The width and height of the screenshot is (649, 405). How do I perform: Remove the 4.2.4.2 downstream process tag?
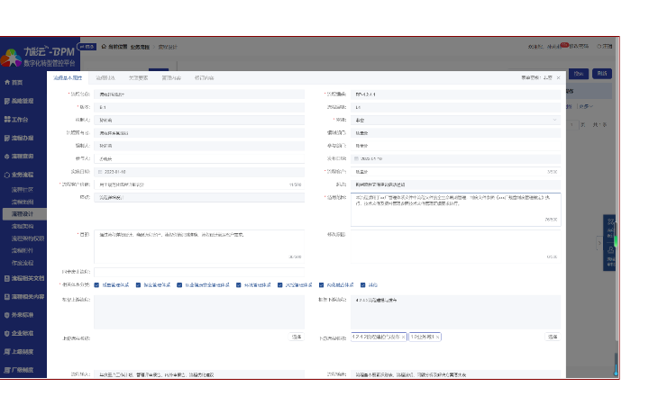coord(404,337)
